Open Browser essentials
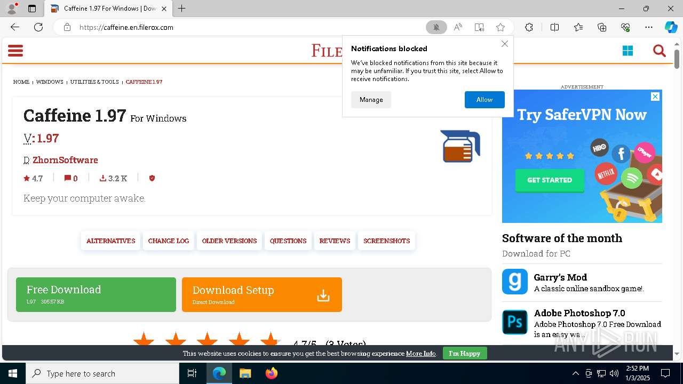This screenshot has width=683, height=384. [x=625, y=27]
